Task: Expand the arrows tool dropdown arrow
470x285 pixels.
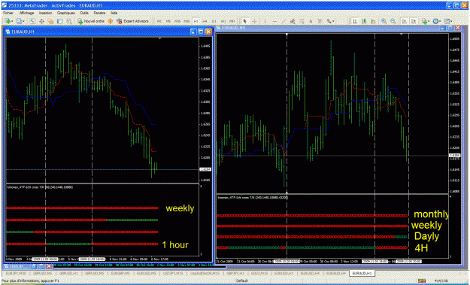Action: [333, 21]
